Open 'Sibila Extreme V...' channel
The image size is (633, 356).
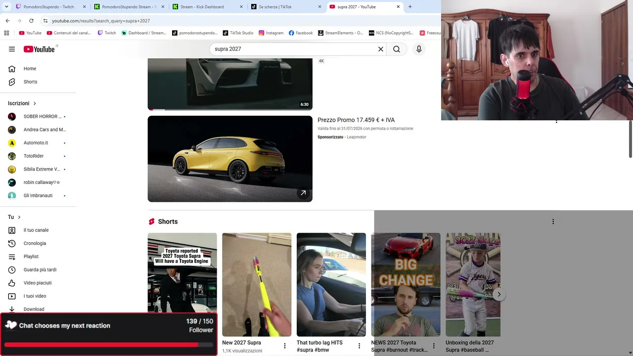pyautogui.click(x=38, y=169)
